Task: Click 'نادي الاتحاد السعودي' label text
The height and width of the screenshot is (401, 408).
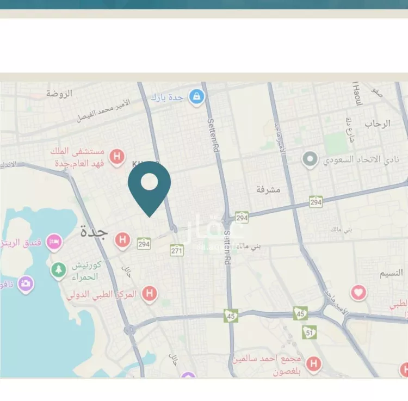Action: 361,159
